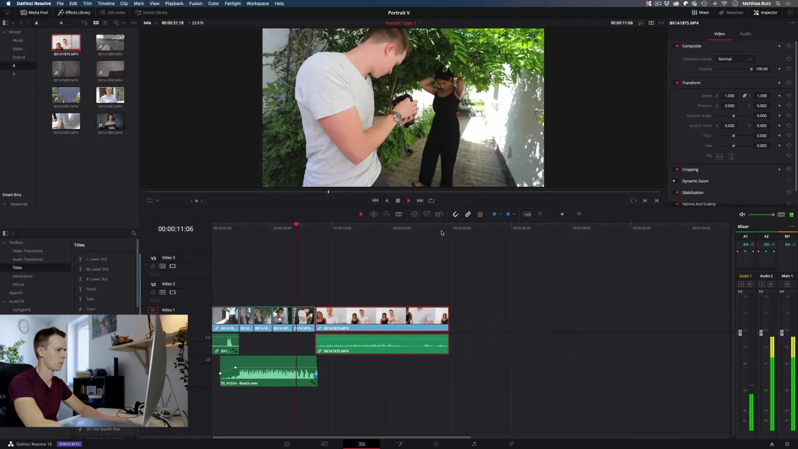The height and width of the screenshot is (449, 798).
Task: Go to last frame button
Action: tap(420, 200)
